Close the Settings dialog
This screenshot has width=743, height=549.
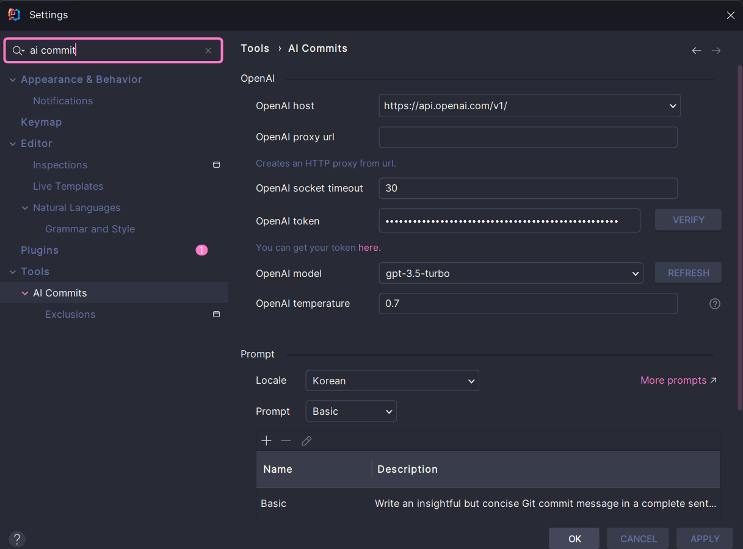coord(730,15)
